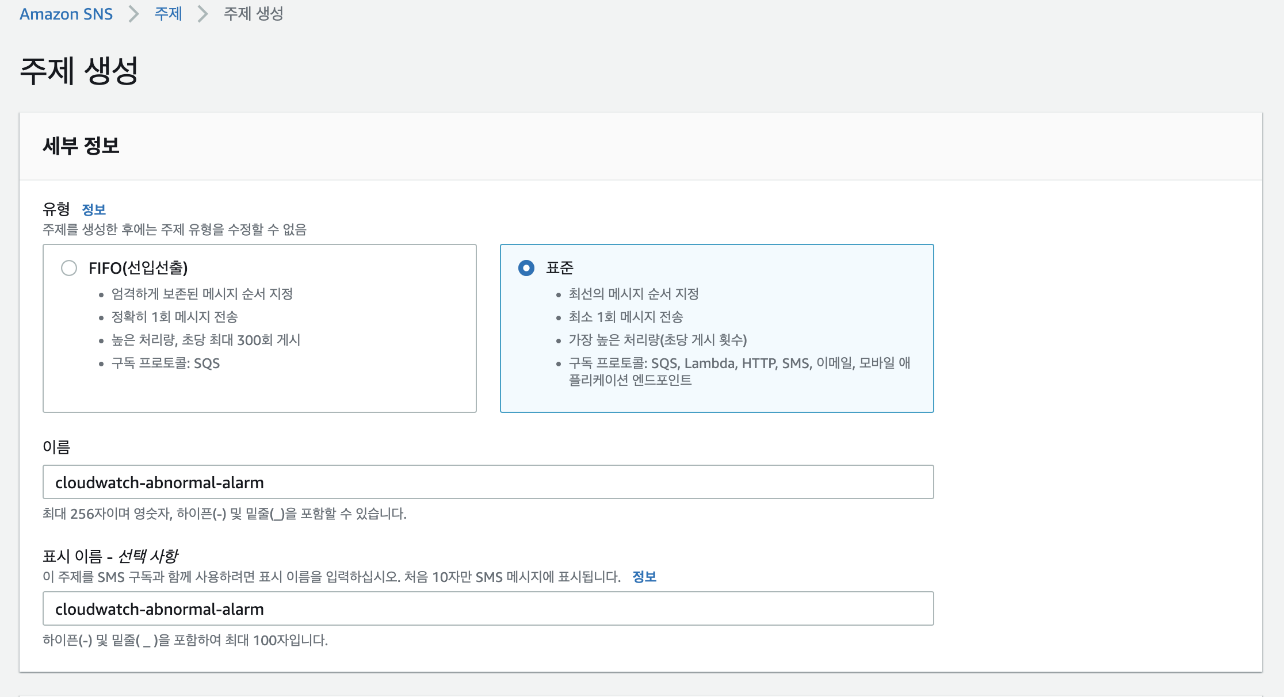
Task: Open the 정보 link after the SMS description
Action: click(644, 577)
